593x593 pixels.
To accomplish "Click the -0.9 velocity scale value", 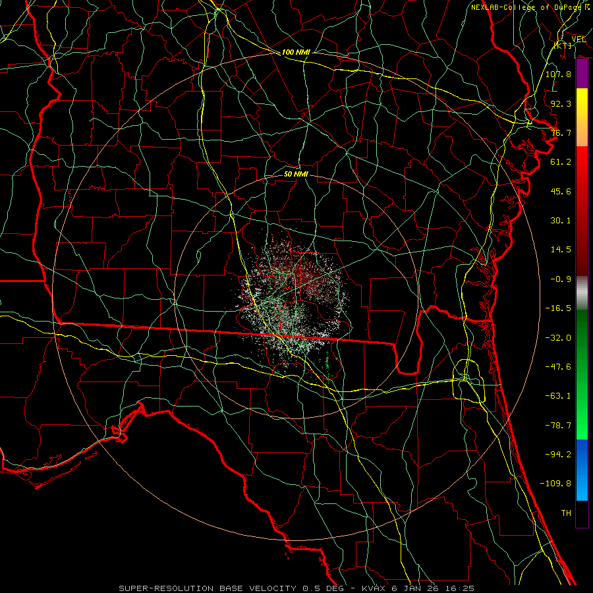I will [x=561, y=279].
